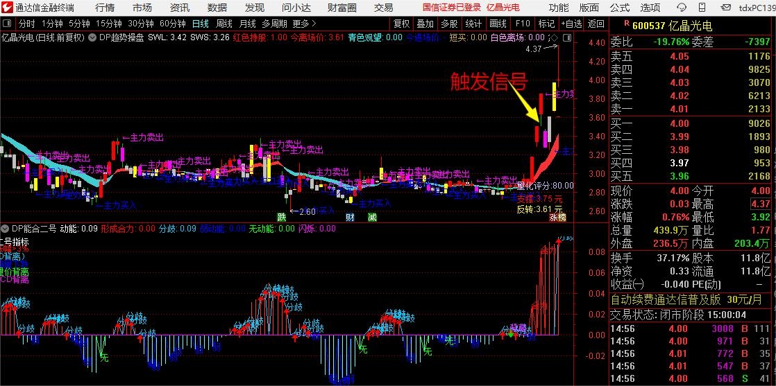Viewport: 776px width, 386px height.
Task: Click the 统计 statistics button
Action: 473,24
